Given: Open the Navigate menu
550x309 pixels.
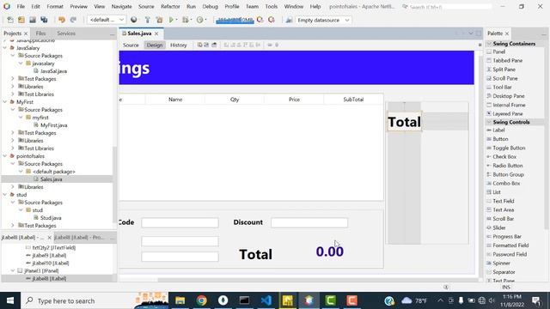Looking at the screenshot, I should [x=121, y=6].
